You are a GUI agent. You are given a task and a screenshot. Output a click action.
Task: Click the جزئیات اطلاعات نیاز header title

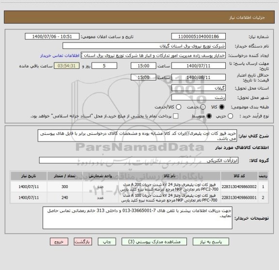click(x=247, y=17)
